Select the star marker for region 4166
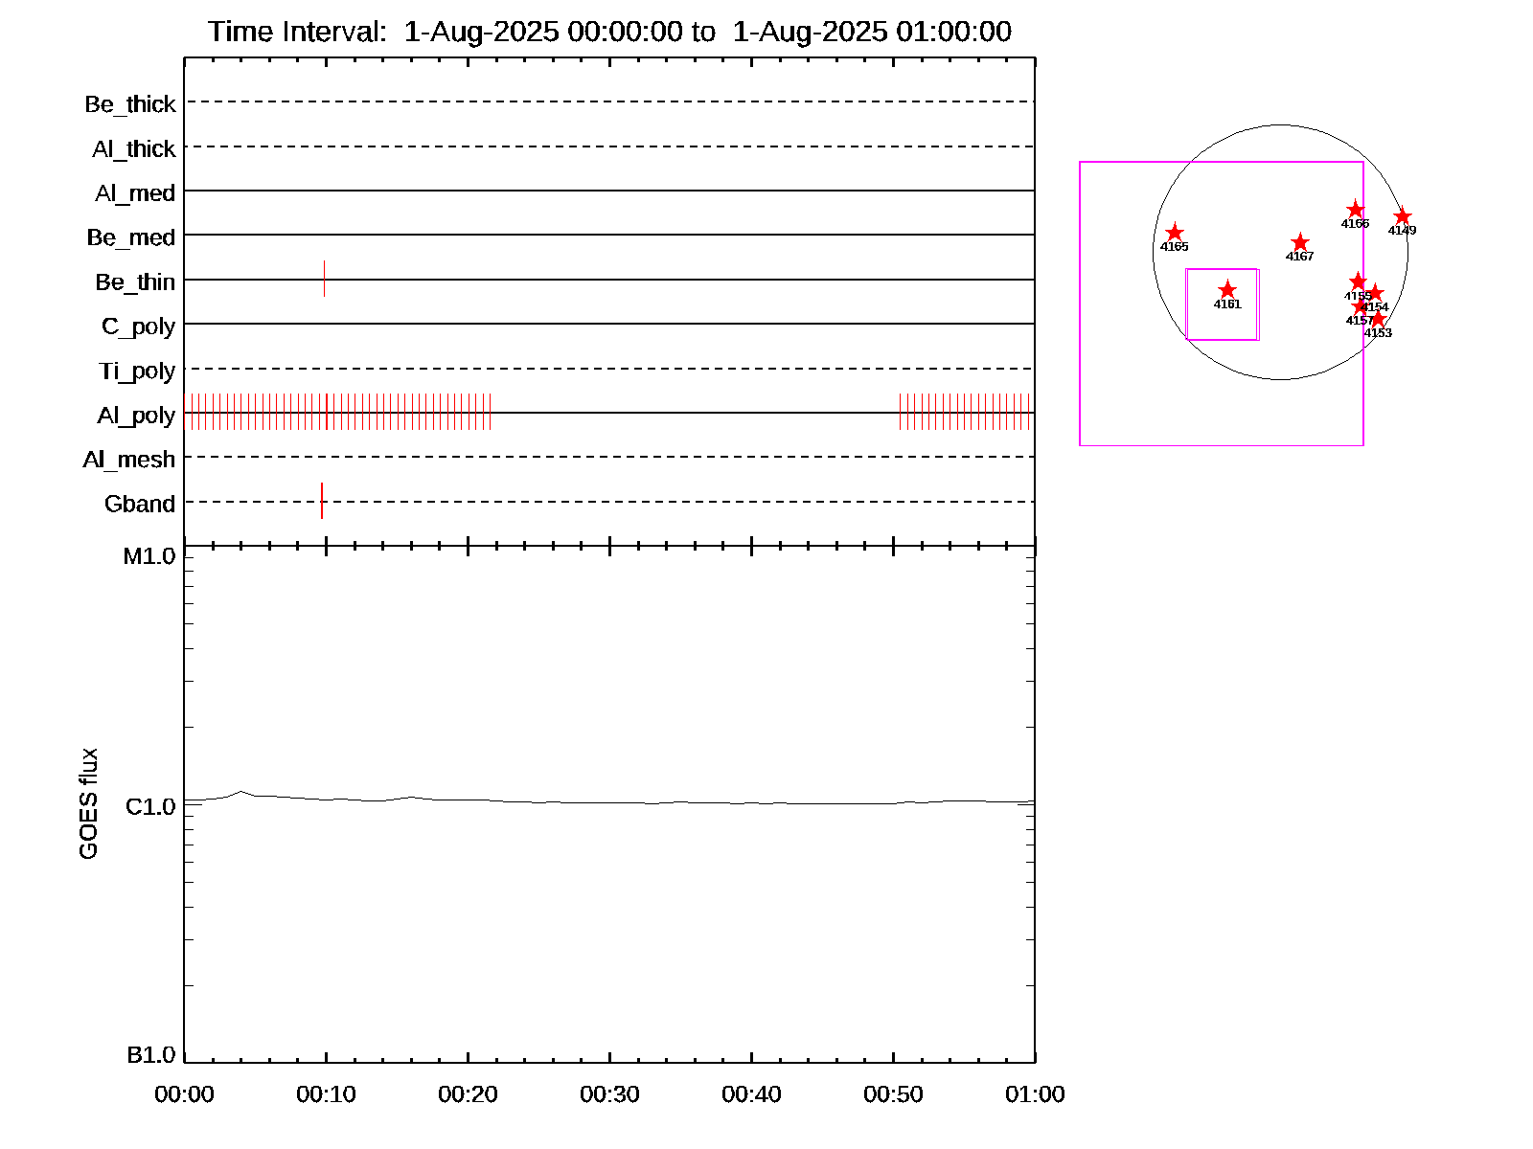 click(1355, 210)
